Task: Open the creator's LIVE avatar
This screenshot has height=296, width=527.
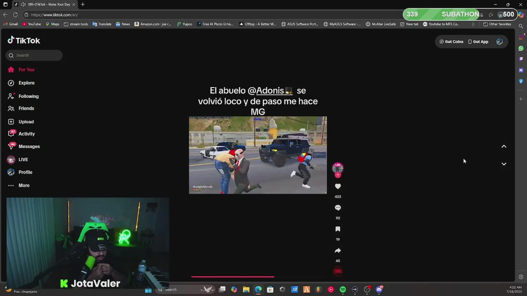Action: tap(338, 168)
